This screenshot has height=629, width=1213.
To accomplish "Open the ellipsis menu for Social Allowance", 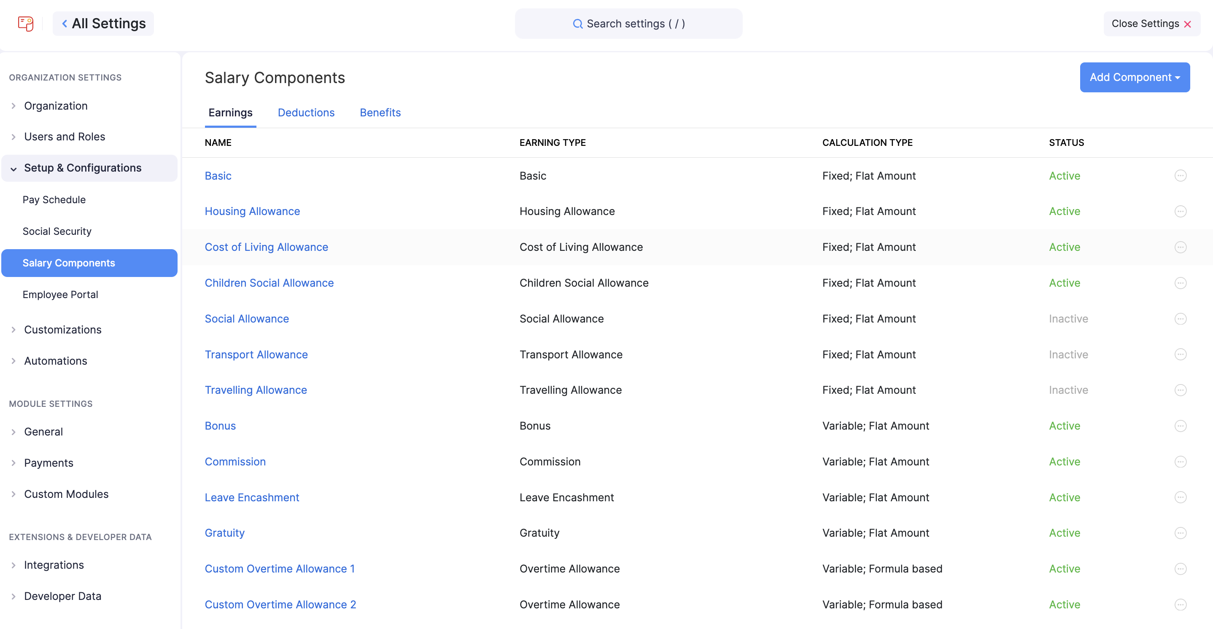I will click(x=1181, y=319).
